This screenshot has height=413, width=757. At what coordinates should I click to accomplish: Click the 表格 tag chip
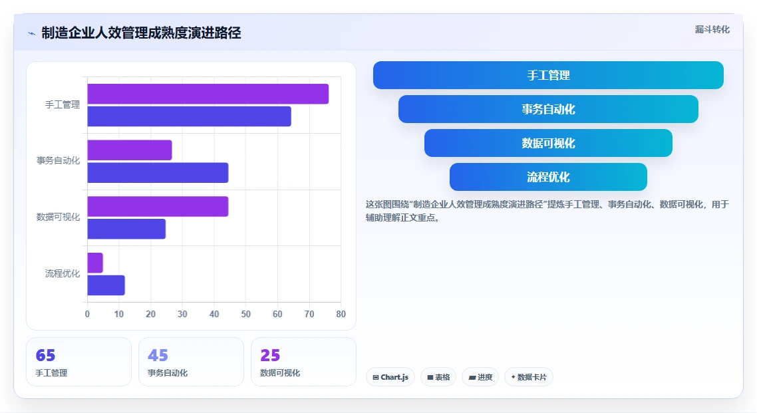438,377
